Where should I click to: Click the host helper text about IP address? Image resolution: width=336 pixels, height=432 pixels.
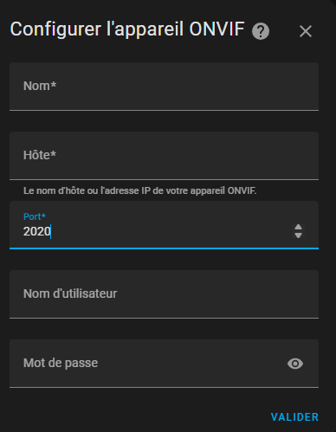(x=140, y=190)
